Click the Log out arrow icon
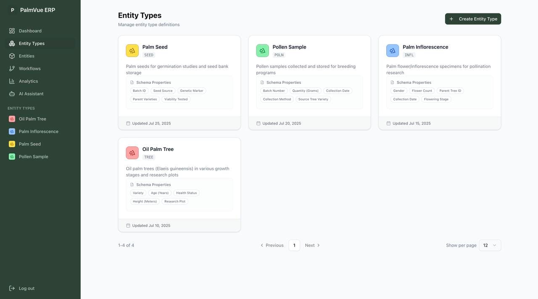 [x=12, y=289]
